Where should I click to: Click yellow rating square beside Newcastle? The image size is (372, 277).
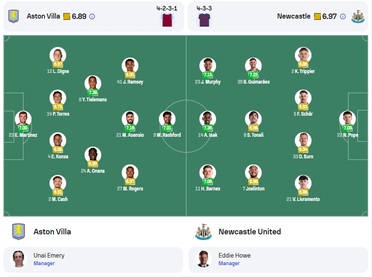[x=317, y=16]
